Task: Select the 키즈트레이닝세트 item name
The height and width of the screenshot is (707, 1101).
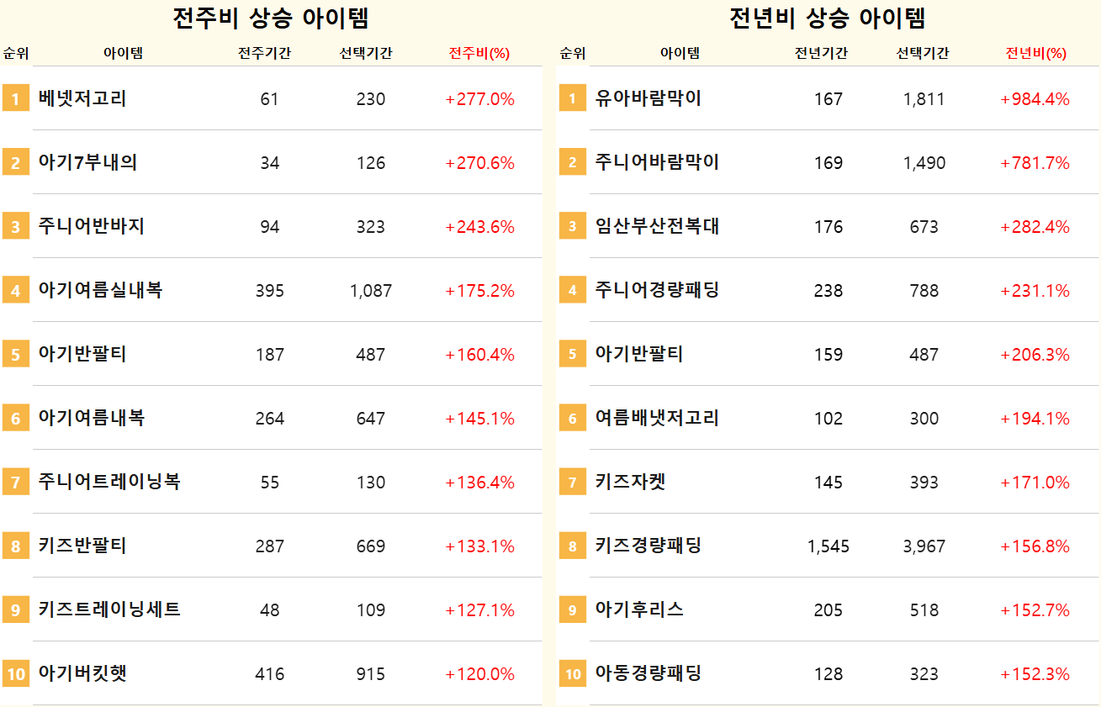Action: coord(109,609)
